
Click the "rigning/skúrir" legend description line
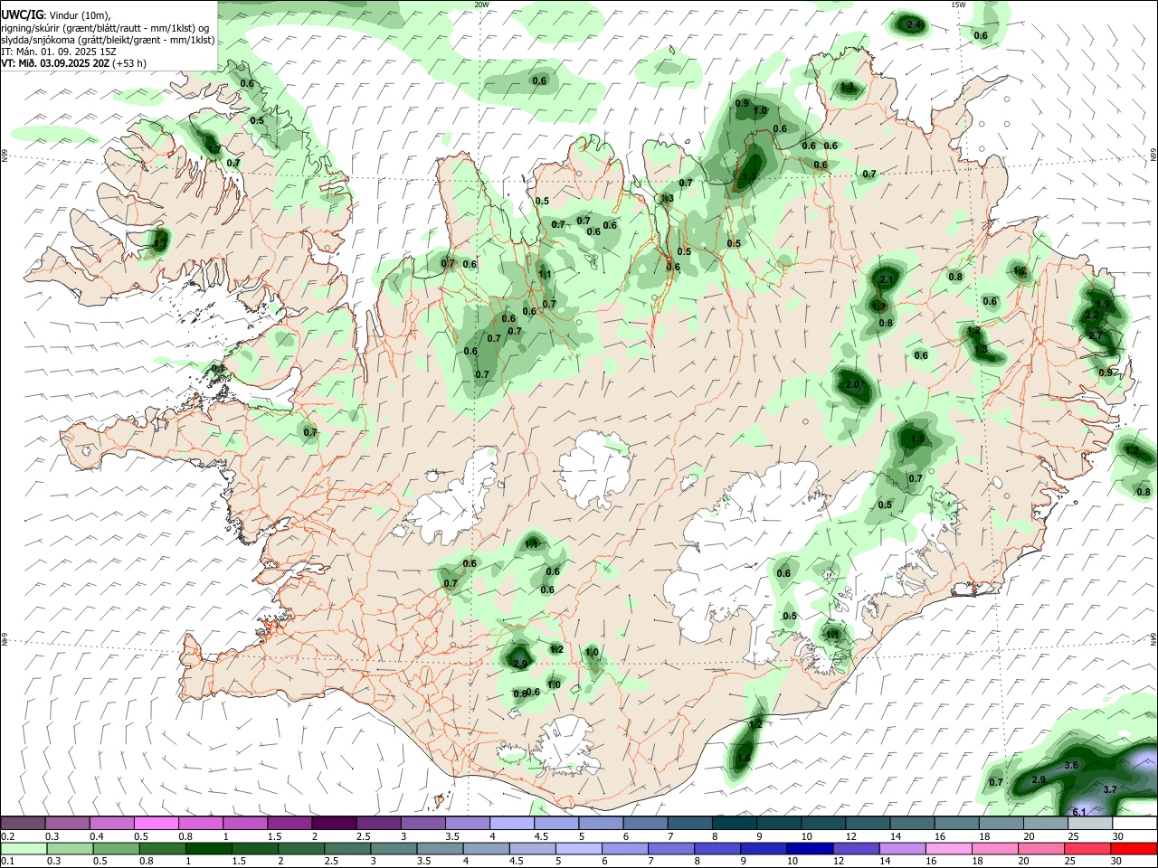tap(105, 27)
